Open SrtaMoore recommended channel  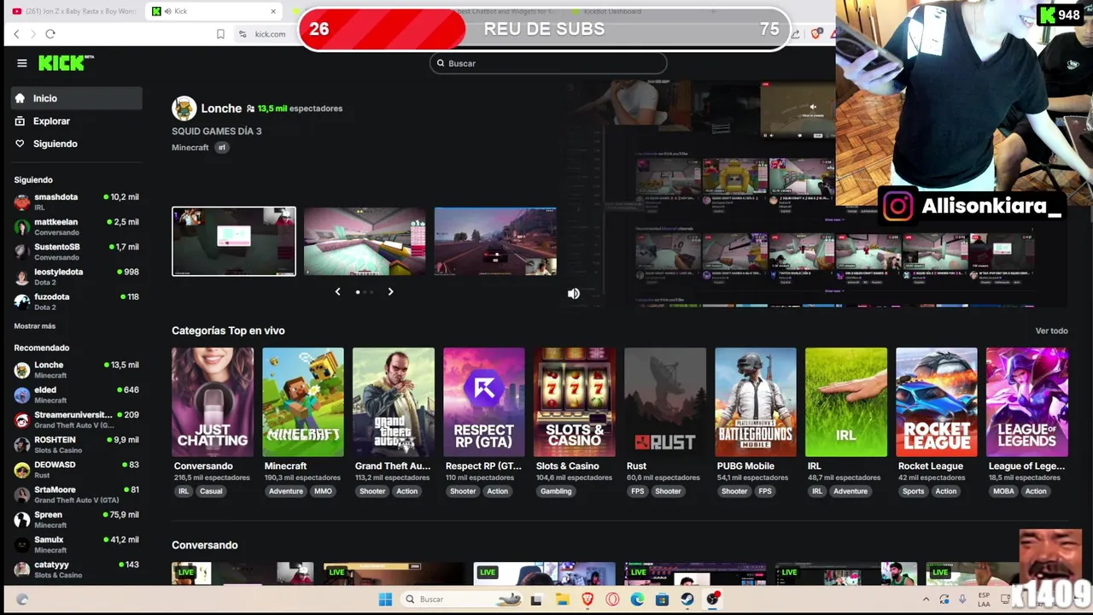pyautogui.click(x=77, y=495)
